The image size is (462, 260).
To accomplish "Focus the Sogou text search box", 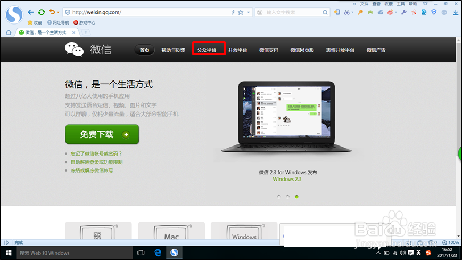I will coord(292,12).
